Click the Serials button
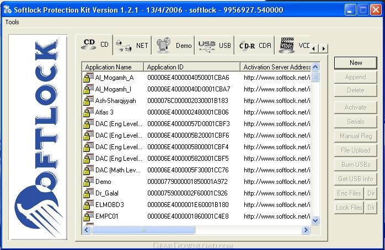The height and width of the screenshot is (250, 385). pyautogui.click(x=356, y=122)
